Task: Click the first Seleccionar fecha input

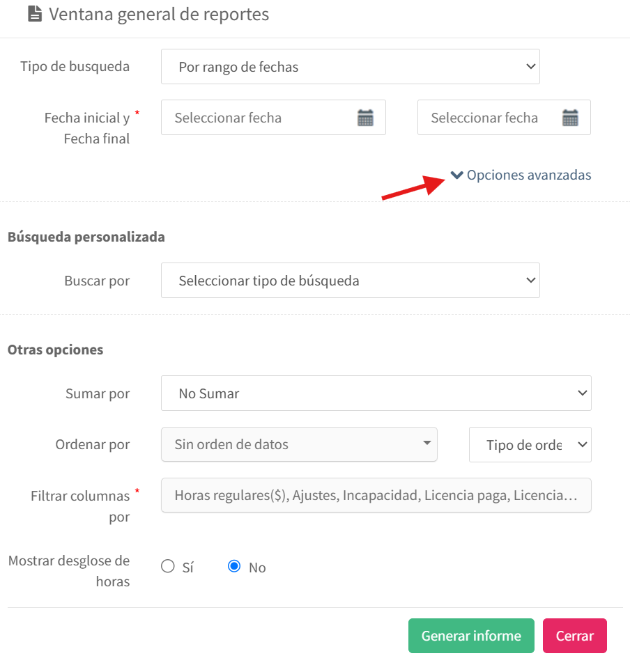Action: click(x=273, y=118)
